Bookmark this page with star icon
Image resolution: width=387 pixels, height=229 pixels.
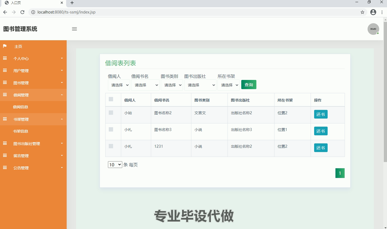tap(362, 12)
